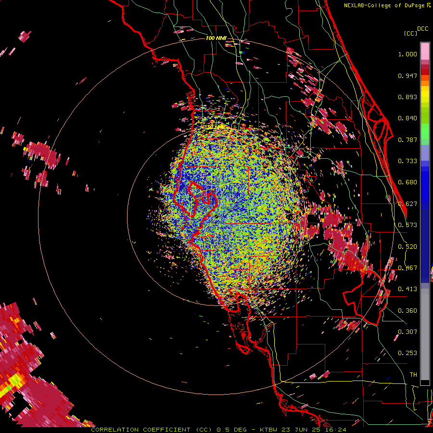Image resolution: width=433 pixels, height=433 pixels.
Task: Click the 100 NMI range ring label
Action: pyautogui.click(x=216, y=38)
